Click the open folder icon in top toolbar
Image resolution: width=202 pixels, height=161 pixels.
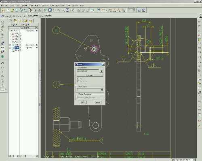[13, 10]
